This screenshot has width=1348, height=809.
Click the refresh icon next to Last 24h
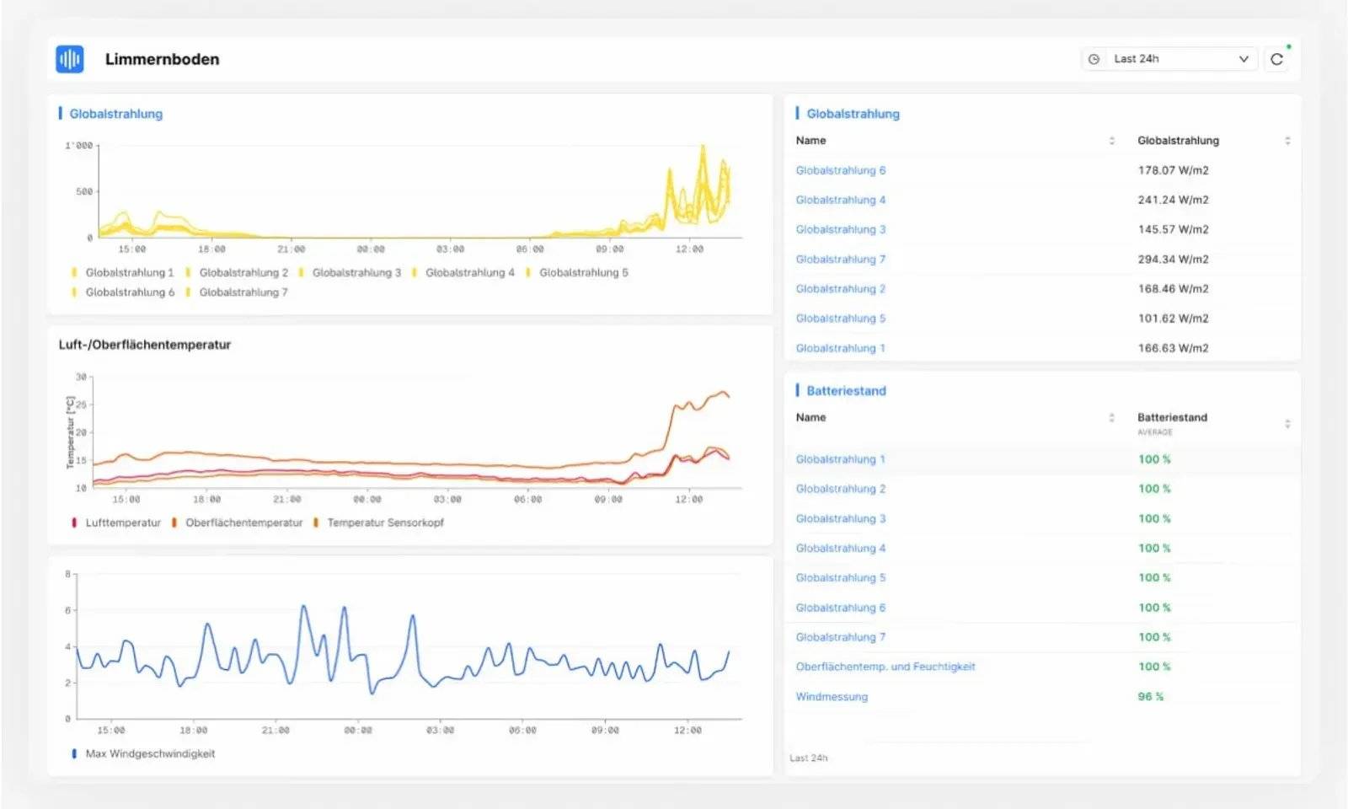coord(1276,59)
